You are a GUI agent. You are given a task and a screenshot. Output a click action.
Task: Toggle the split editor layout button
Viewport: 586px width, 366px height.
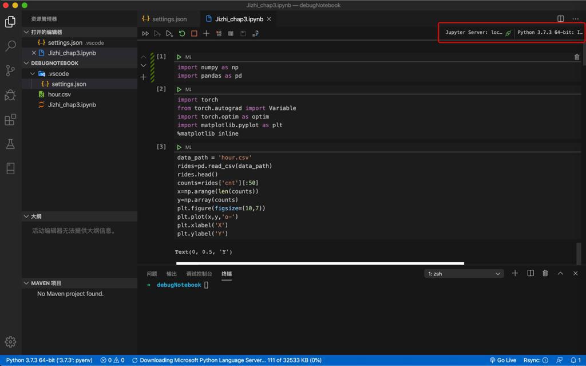560,19
